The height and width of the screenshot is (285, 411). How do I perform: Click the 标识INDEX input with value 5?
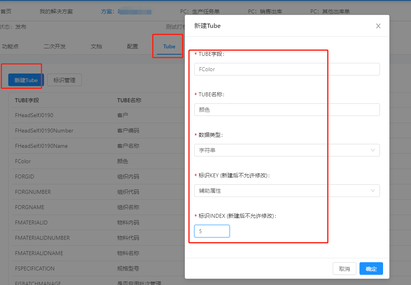point(212,231)
